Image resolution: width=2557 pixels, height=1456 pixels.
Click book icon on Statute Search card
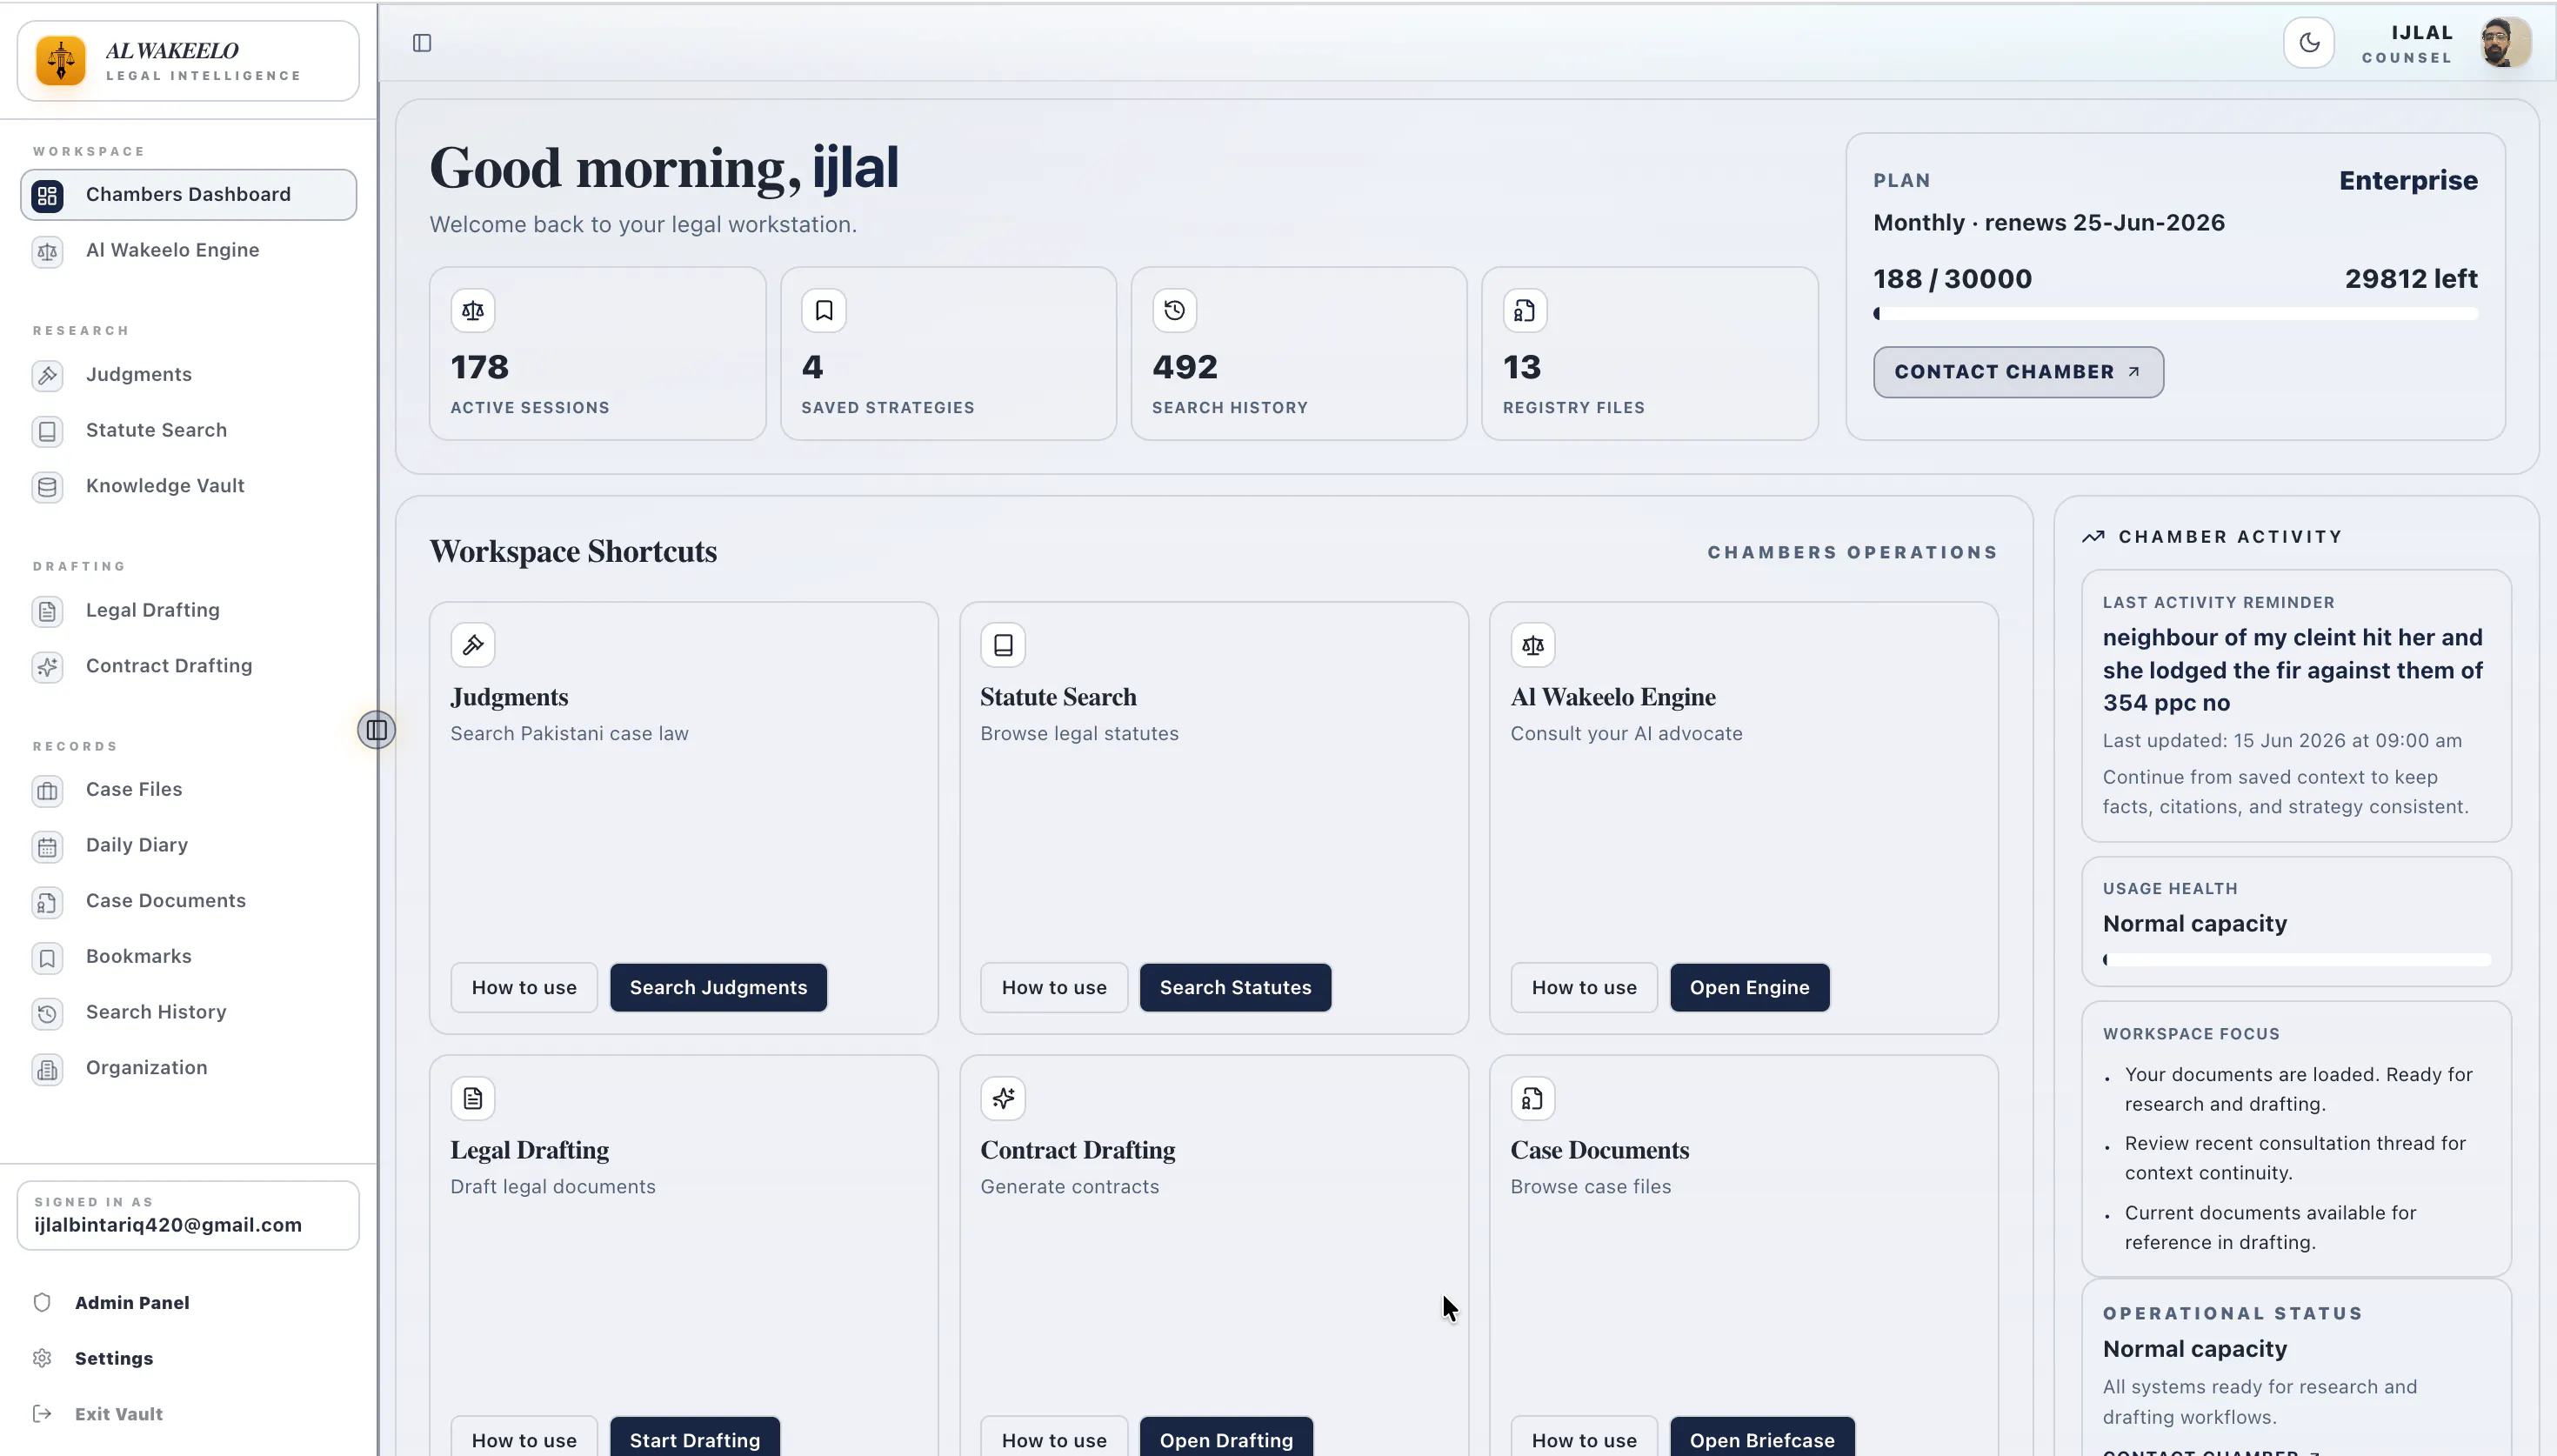point(1003,645)
